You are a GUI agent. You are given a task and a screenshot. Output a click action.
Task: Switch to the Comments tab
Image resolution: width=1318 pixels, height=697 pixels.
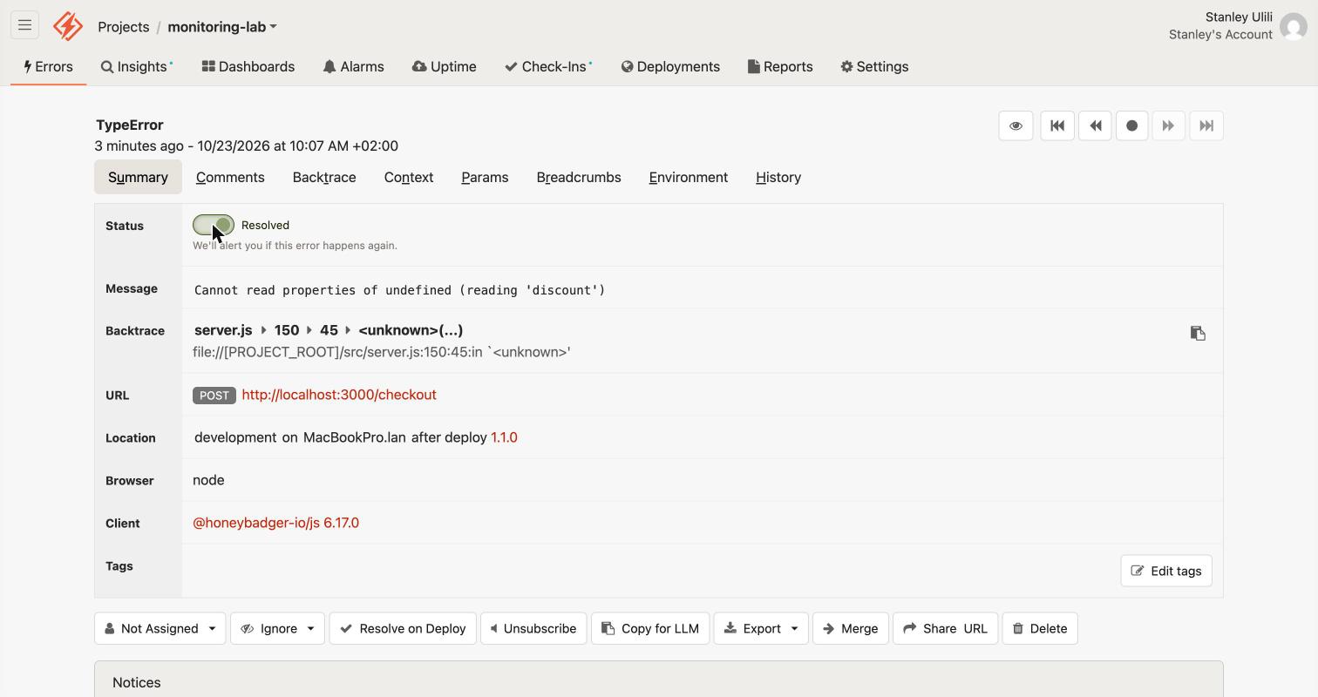230,177
